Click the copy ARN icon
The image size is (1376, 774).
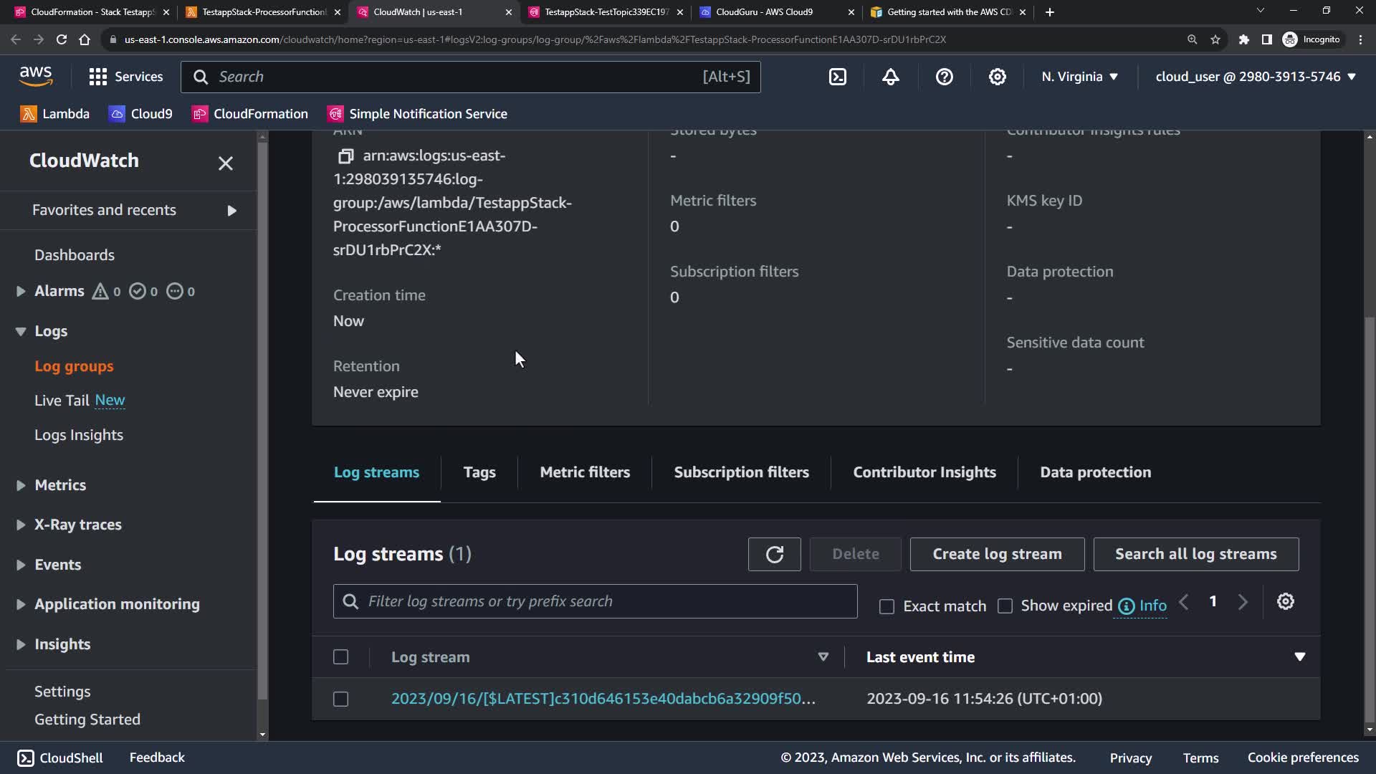345,156
